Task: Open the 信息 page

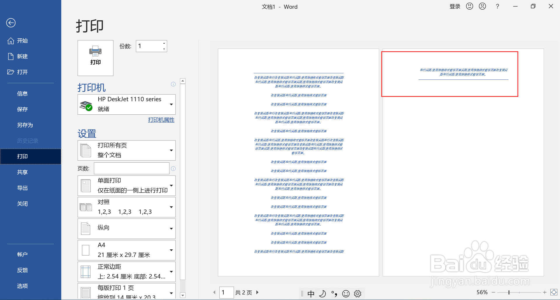Action: pyautogui.click(x=31, y=94)
